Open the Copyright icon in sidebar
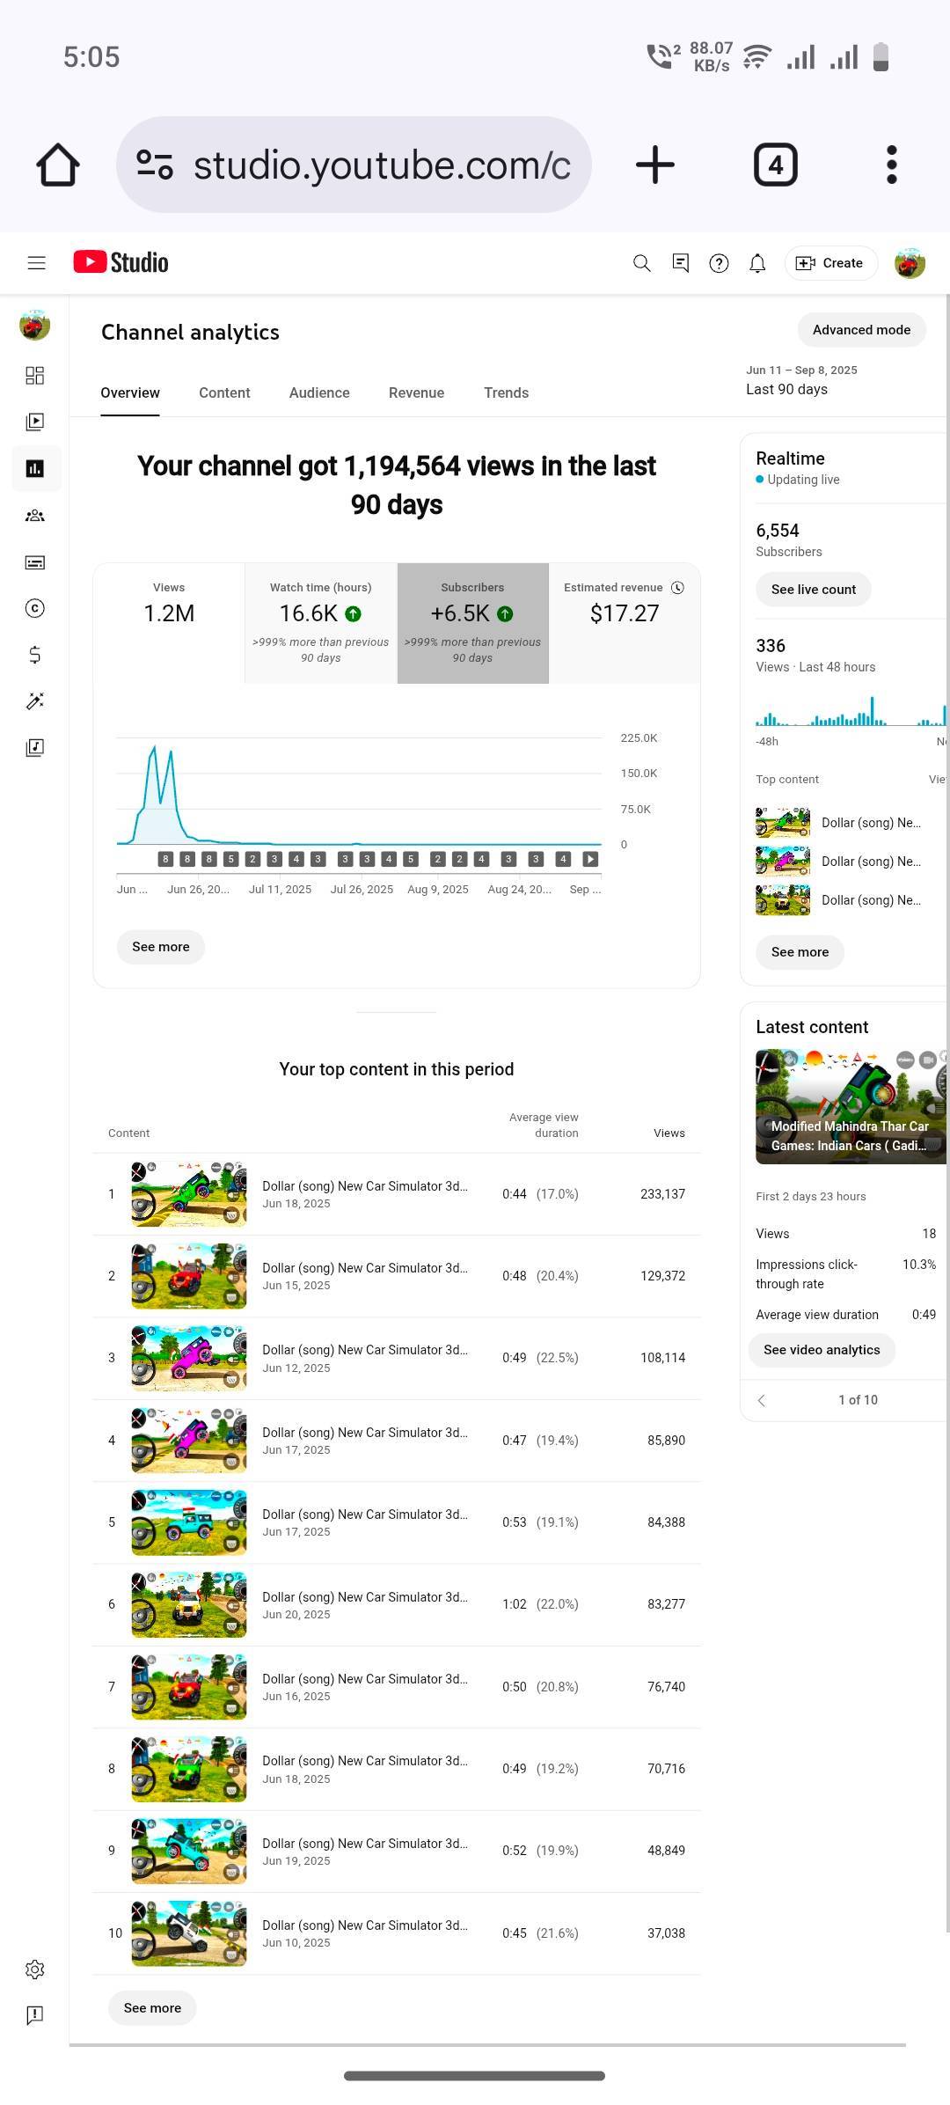This screenshot has width=950, height=2105. point(35,608)
